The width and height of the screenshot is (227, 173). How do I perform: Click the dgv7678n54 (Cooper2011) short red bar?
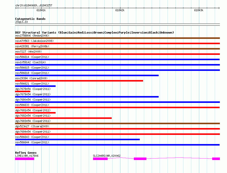click(x=23, y=91)
